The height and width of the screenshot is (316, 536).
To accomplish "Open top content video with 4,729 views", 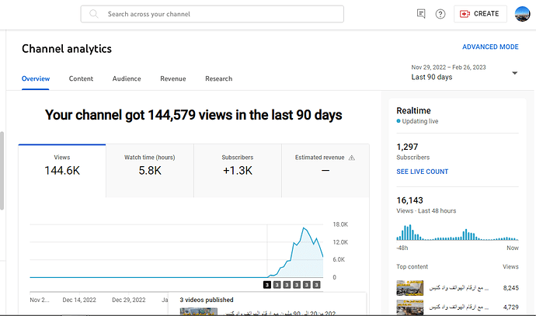I will coord(458,307).
